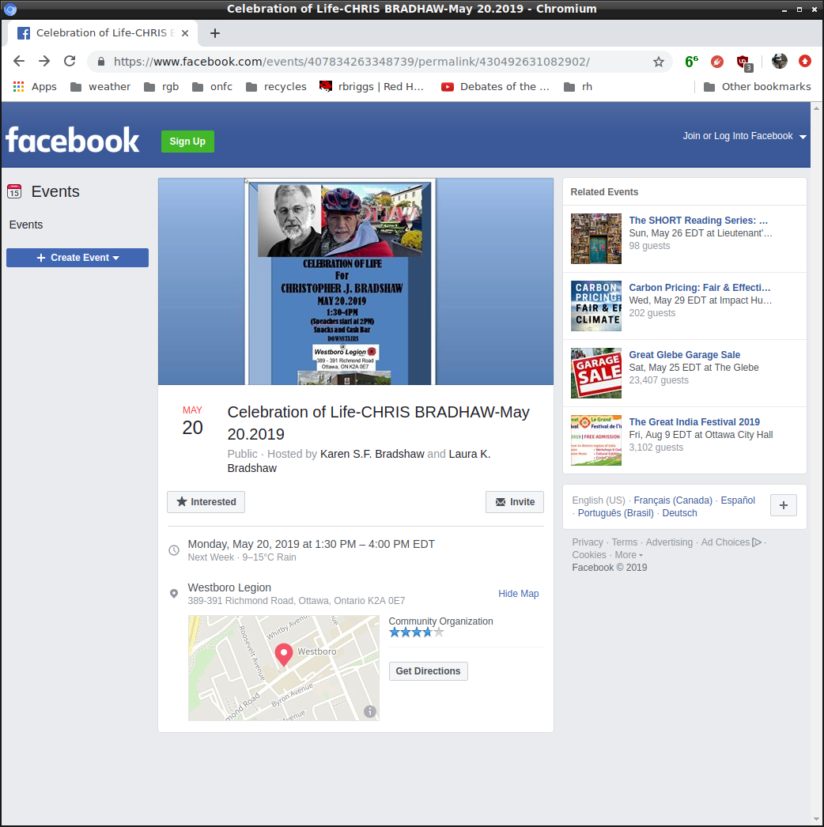Click the browser forward arrow
The height and width of the screenshot is (827, 824).
tap(44, 61)
